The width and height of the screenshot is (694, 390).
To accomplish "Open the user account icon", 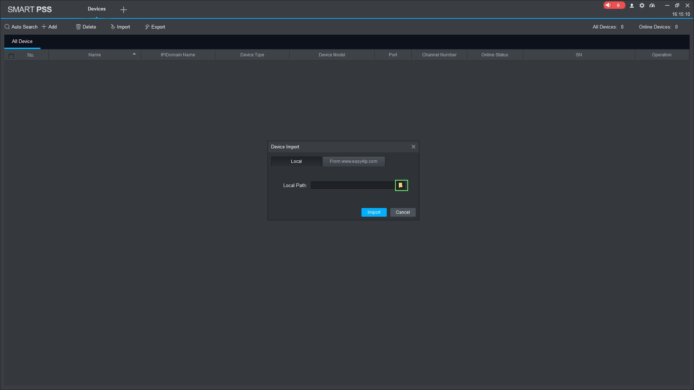I will coord(632,5).
